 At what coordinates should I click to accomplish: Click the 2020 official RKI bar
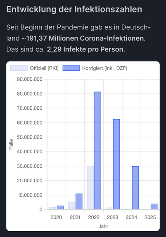pos(52,208)
